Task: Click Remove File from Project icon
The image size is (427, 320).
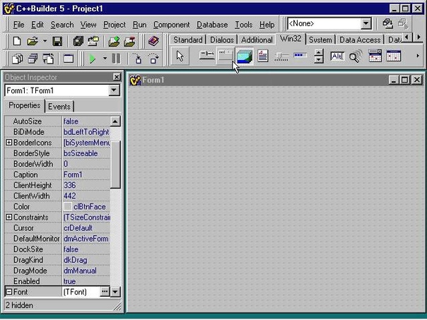Action: point(129,42)
